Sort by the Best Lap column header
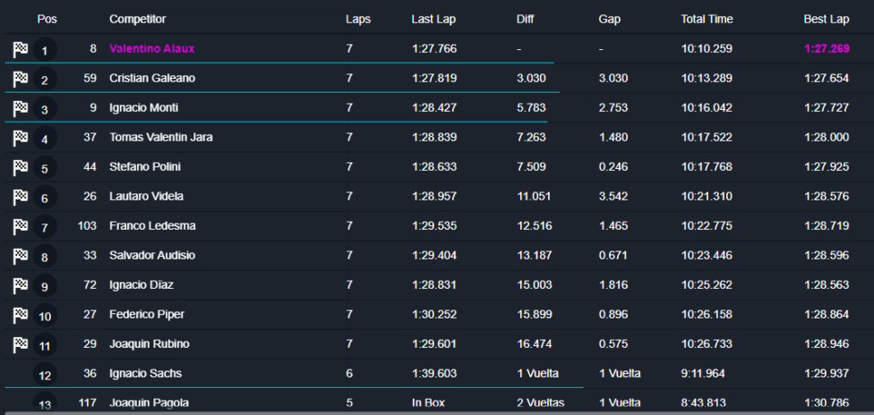The width and height of the screenshot is (874, 415). (826, 19)
